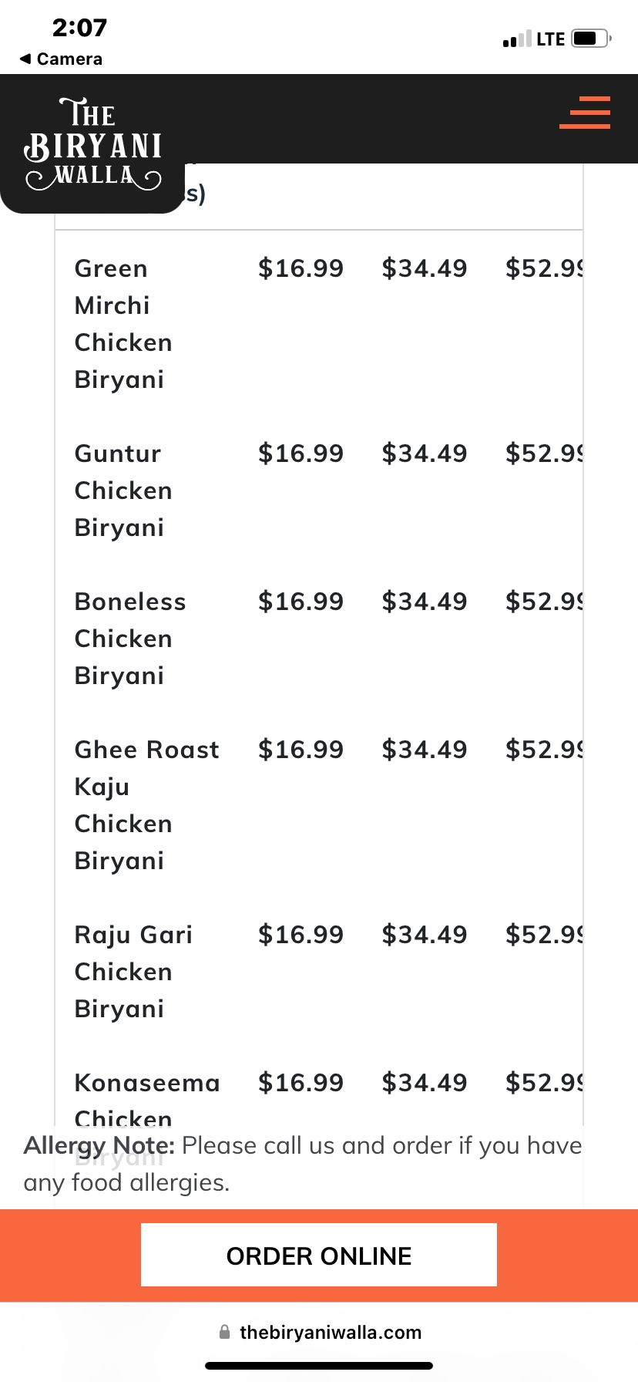Click the ORDER ONLINE button

coord(319,1256)
